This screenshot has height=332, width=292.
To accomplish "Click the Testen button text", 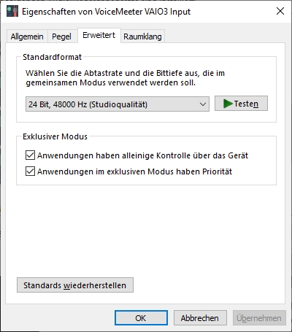I will tap(246, 104).
